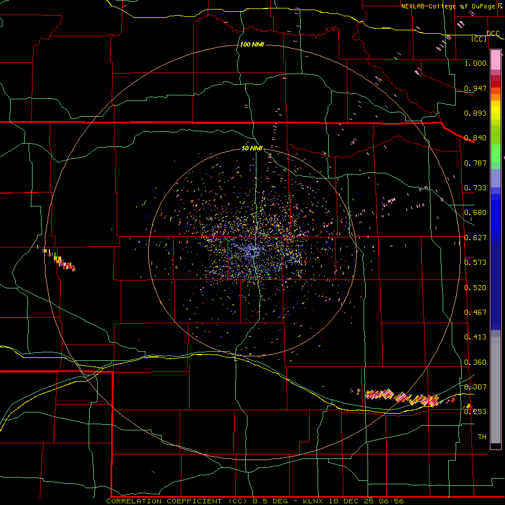
Task: Select the 0.947 scale value
Action: 475,88
